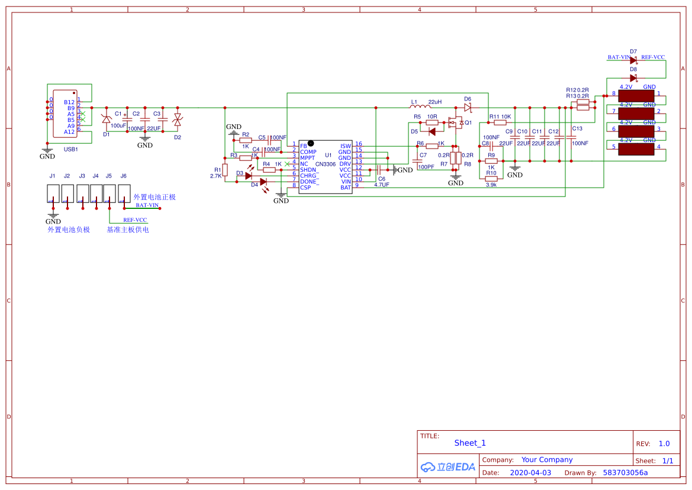The image size is (692, 490).
Task: Click the Your Company field
Action: point(547,460)
